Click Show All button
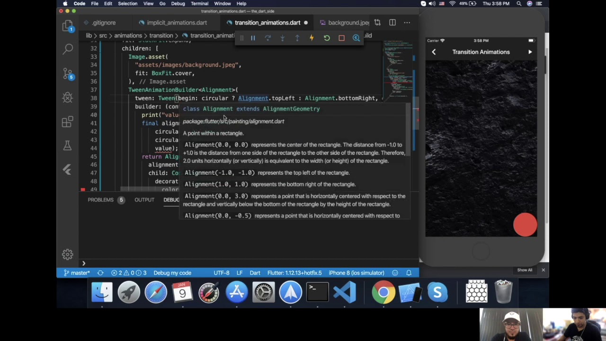Image resolution: width=606 pixels, height=341 pixels. pyautogui.click(x=525, y=270)
